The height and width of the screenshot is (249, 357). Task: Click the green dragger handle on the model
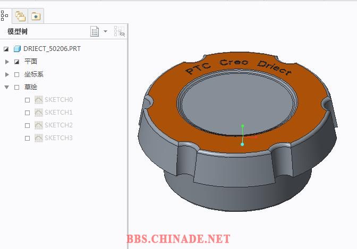pyautogui.click(x=243, y=126)
